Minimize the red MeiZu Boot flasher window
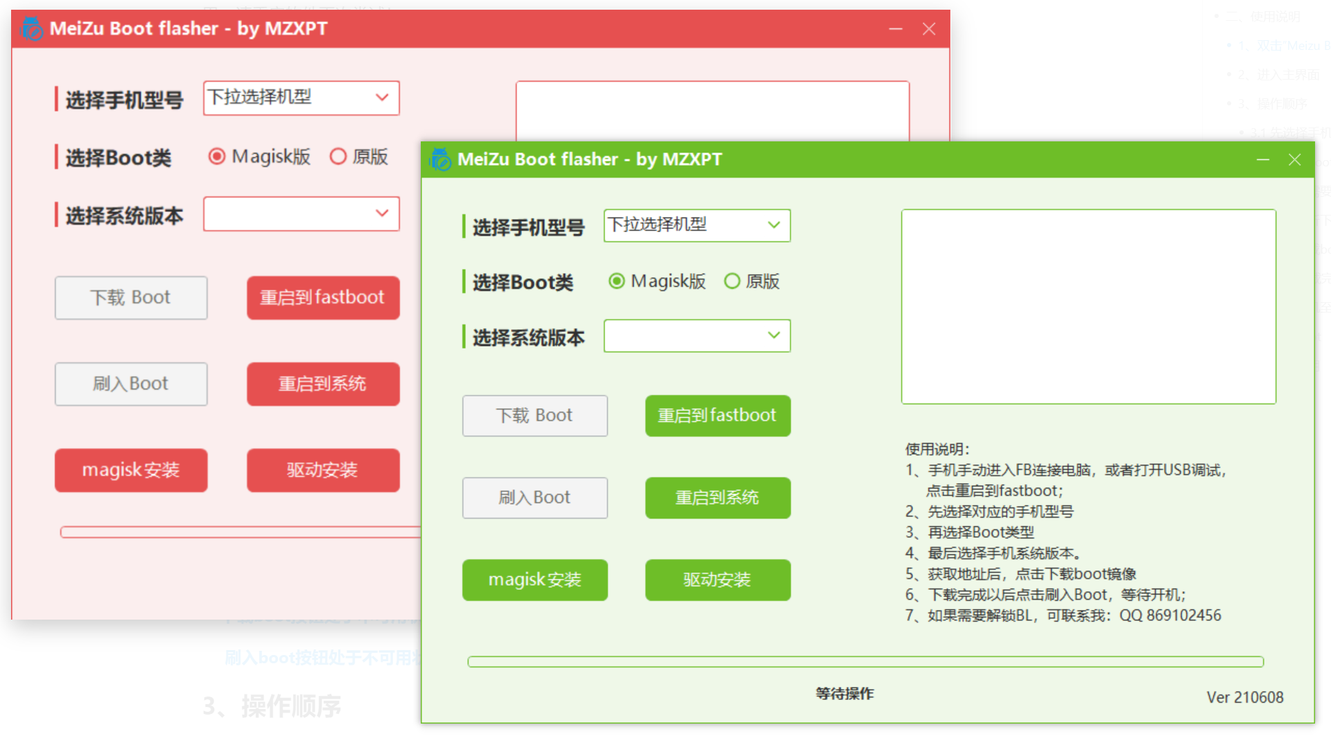This screenshot has height=743, width=1331. [x=896, y=28]
